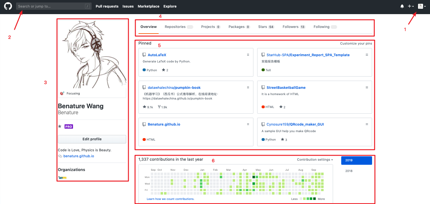Click the Edit profile button

coord(92,139)
